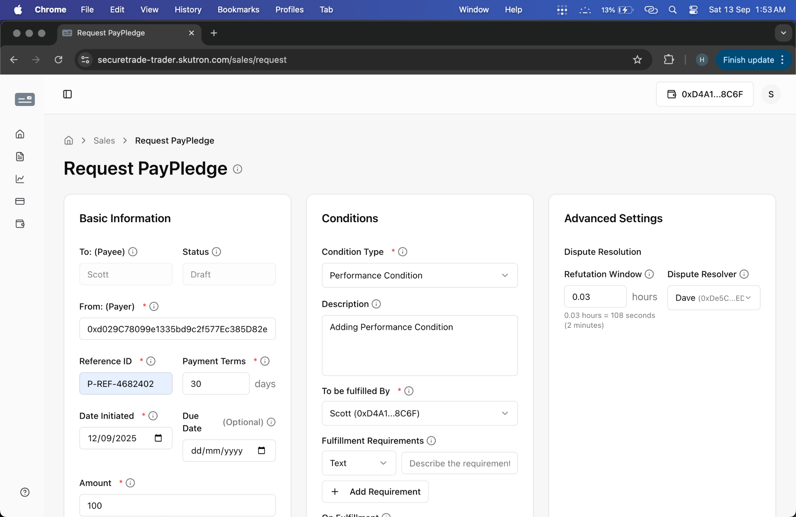Expand Chrome tab search chevron

tap(784, 33)
